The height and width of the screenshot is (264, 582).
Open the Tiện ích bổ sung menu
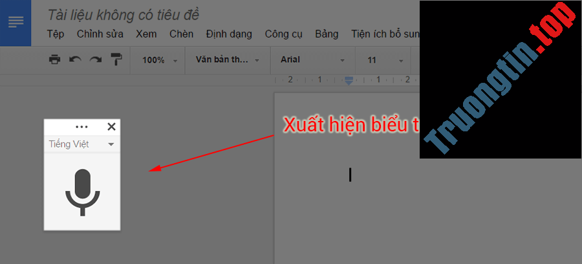[385, 34]
